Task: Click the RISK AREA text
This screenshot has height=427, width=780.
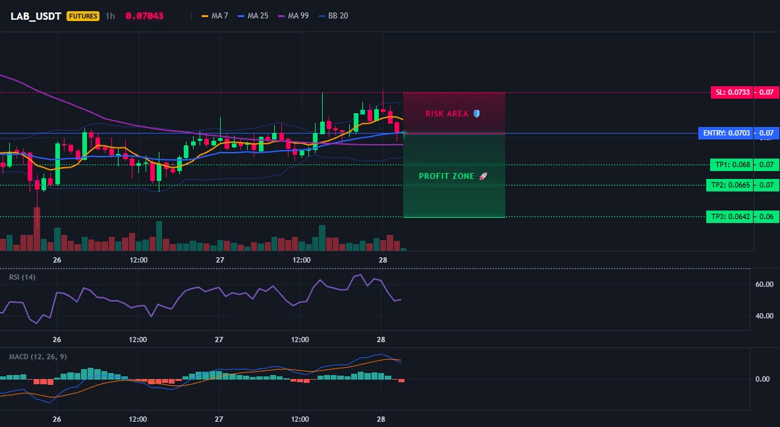Action: [x=447, y=114]
